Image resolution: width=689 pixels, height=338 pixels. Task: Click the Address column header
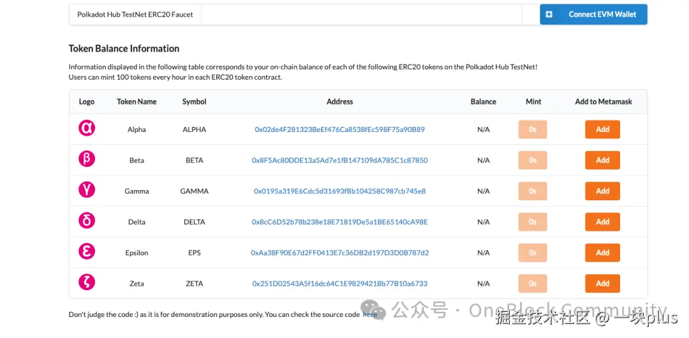[339, 101]
